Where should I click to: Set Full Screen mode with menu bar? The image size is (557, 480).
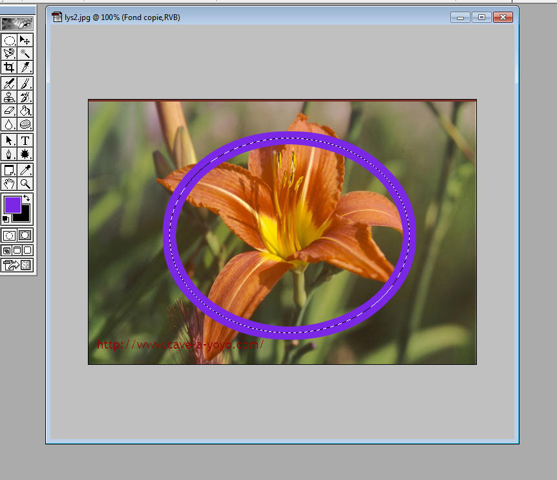[x=17, y=250]
